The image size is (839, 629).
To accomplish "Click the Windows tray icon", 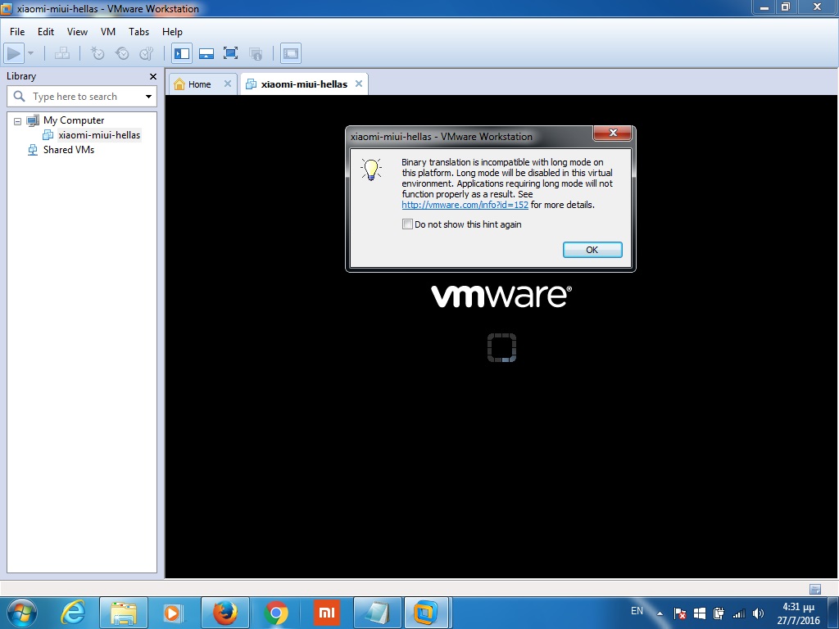I will tap(700, 613).
